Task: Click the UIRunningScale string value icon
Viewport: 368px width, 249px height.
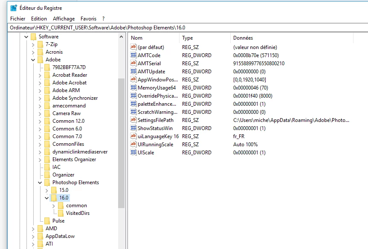Action: (x=133, y=144)
